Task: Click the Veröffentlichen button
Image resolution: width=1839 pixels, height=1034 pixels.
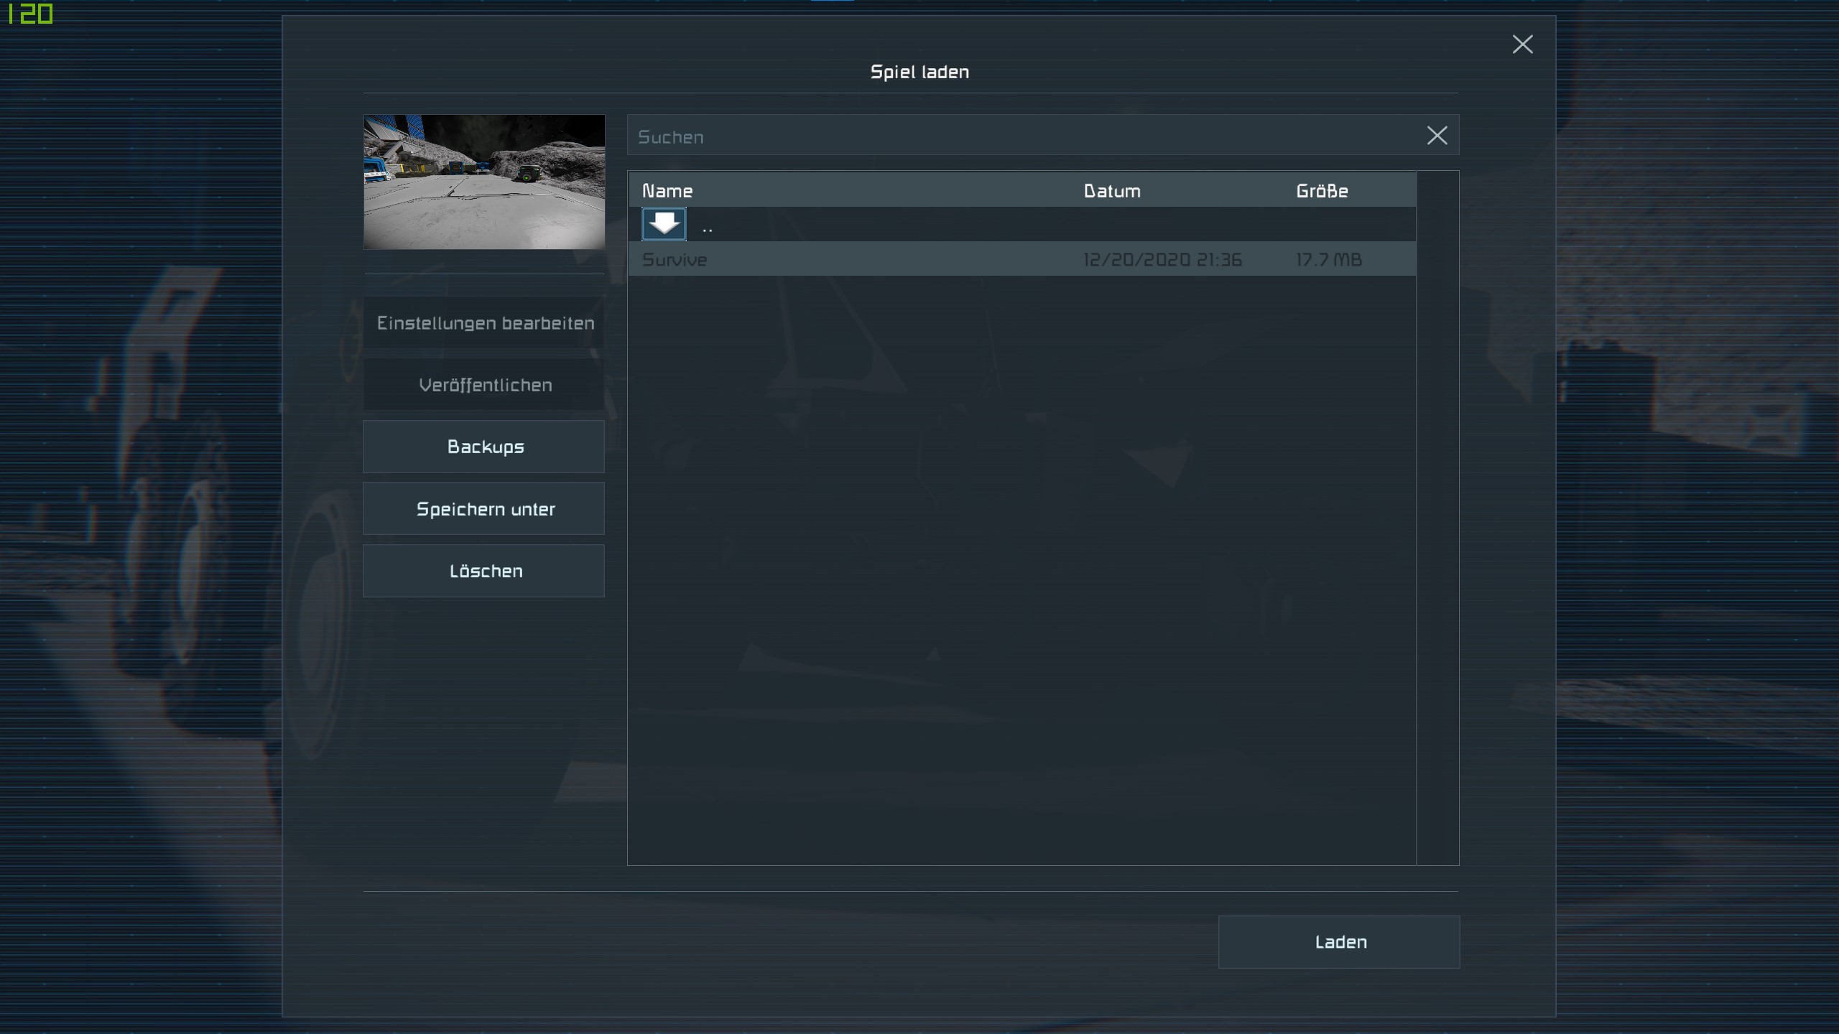Action: coord(483,385)
